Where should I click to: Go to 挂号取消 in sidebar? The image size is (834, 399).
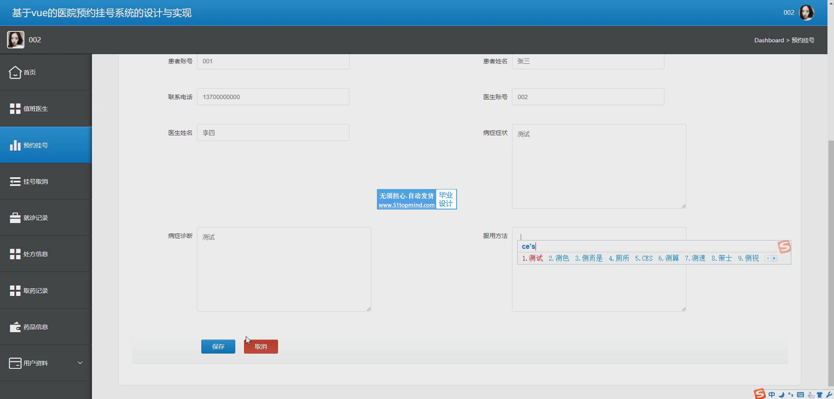(x=46, y=182)
